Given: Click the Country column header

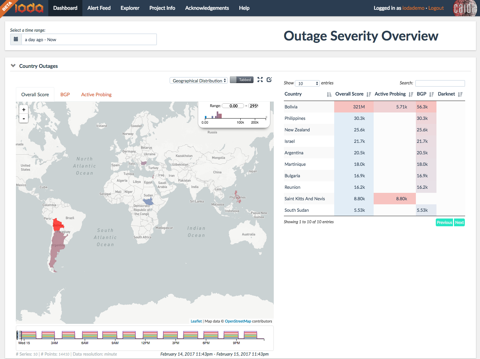Looking at the screenshot, I should (293, 94).
